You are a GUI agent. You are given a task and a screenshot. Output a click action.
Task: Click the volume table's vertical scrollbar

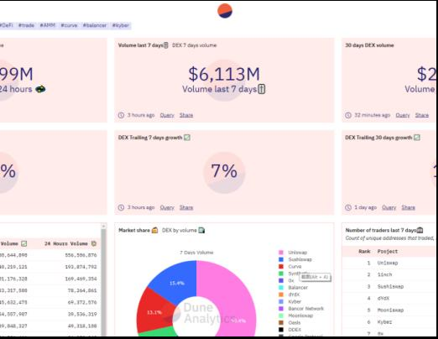(103, 283)
